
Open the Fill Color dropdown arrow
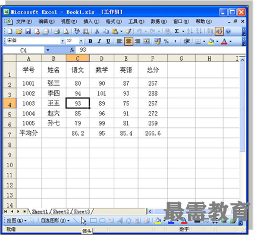click(x=217, y=42)
